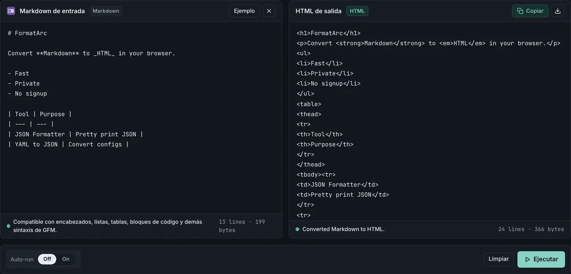Click the '<th>Purpose</th>' output line
The image size is (571, 274).
click(x=325, y=145)
